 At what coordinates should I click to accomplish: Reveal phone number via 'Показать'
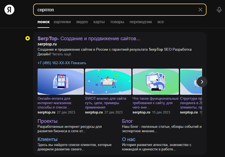coord(79,63)
